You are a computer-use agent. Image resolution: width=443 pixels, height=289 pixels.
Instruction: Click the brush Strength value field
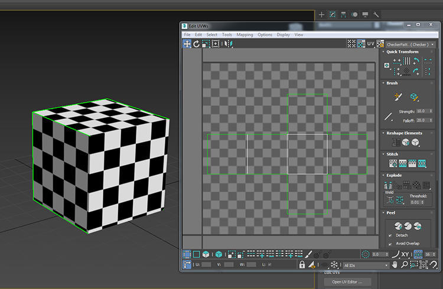[423, 111]
